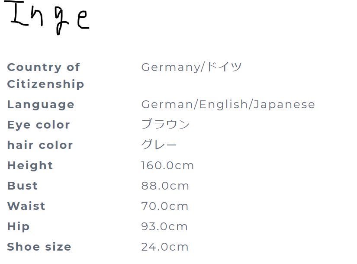The image size is (357, 264).
Task: Select the Shoe size label
Action: pyautogui.click(x=39, y=247)
